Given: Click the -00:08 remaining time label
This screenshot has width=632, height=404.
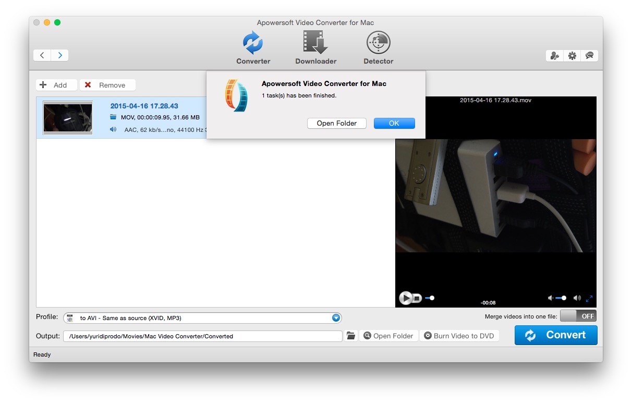Looking at the screenshot, I should (x=488, y=303).
